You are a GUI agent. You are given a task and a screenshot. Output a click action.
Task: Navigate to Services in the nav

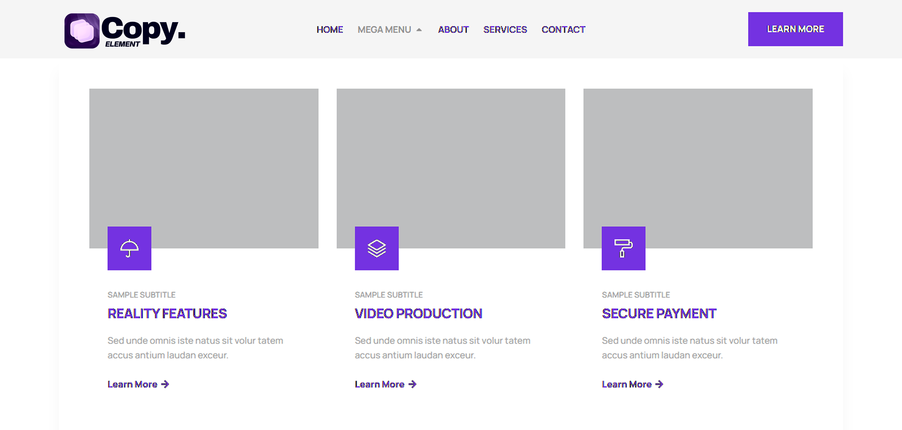pos(505,30)
